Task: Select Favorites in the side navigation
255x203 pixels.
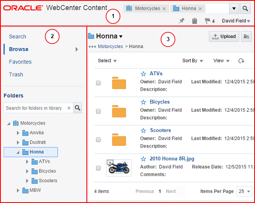Action: click(20, 62)
